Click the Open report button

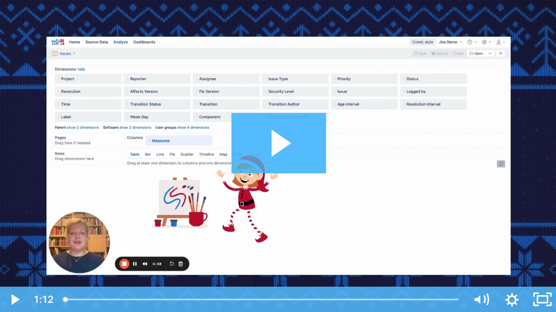tap(476, 53)
